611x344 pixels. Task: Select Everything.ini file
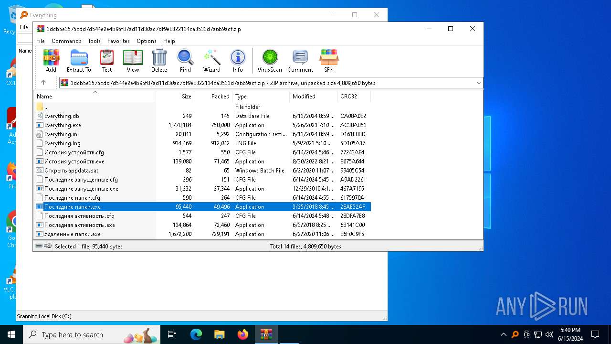202,134
